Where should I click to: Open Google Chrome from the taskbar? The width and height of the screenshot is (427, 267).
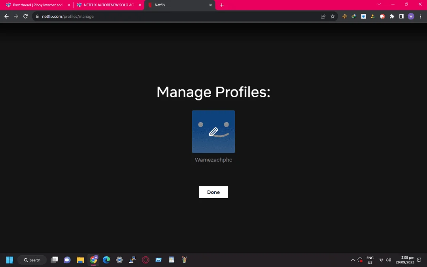point(93,260)
